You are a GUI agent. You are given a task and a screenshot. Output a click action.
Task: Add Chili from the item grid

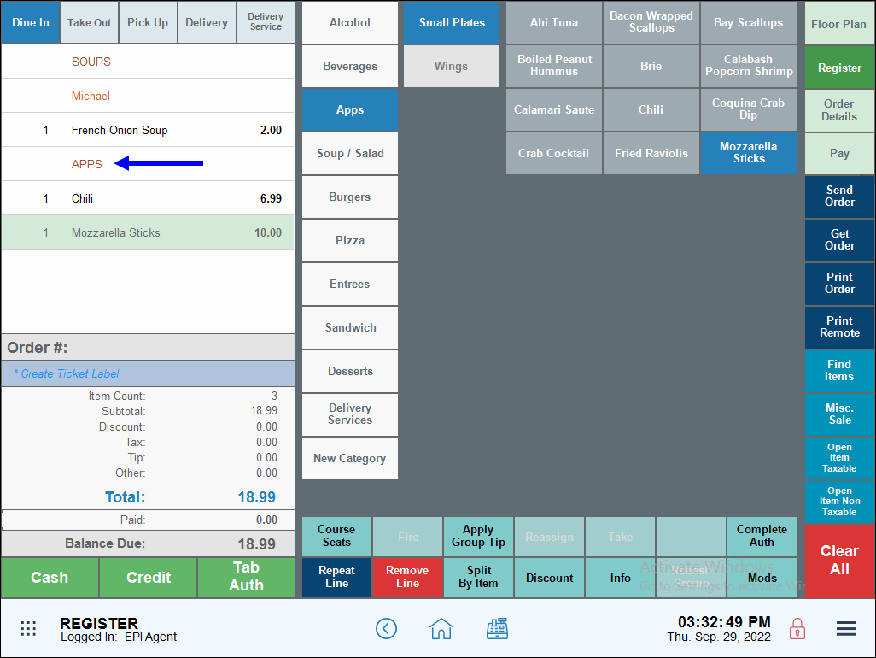pos(651,109)
